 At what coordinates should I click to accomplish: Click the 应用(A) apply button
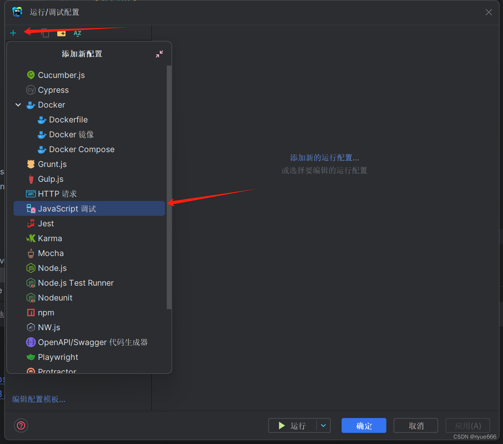click(468, 425)
